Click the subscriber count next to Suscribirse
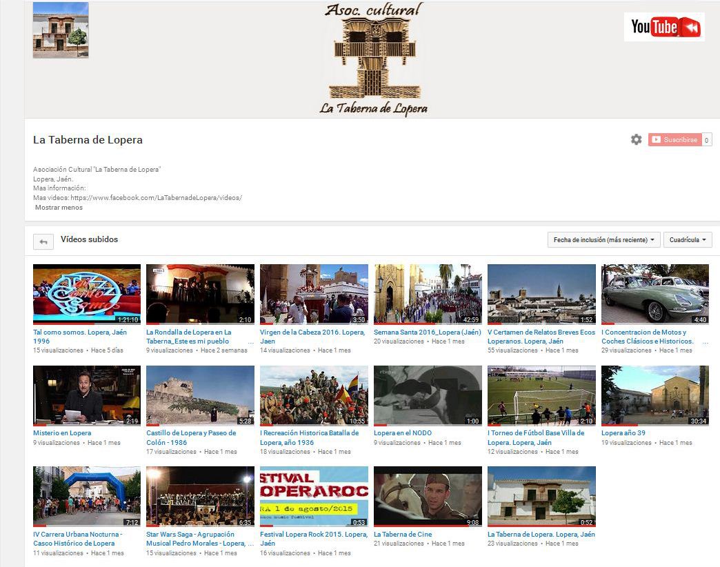The height and width of the screenshot is (567, 720). [x=706, y=139]
